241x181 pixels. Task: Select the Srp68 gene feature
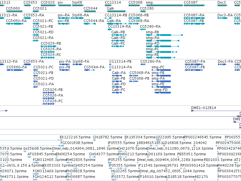pos(78,5)
